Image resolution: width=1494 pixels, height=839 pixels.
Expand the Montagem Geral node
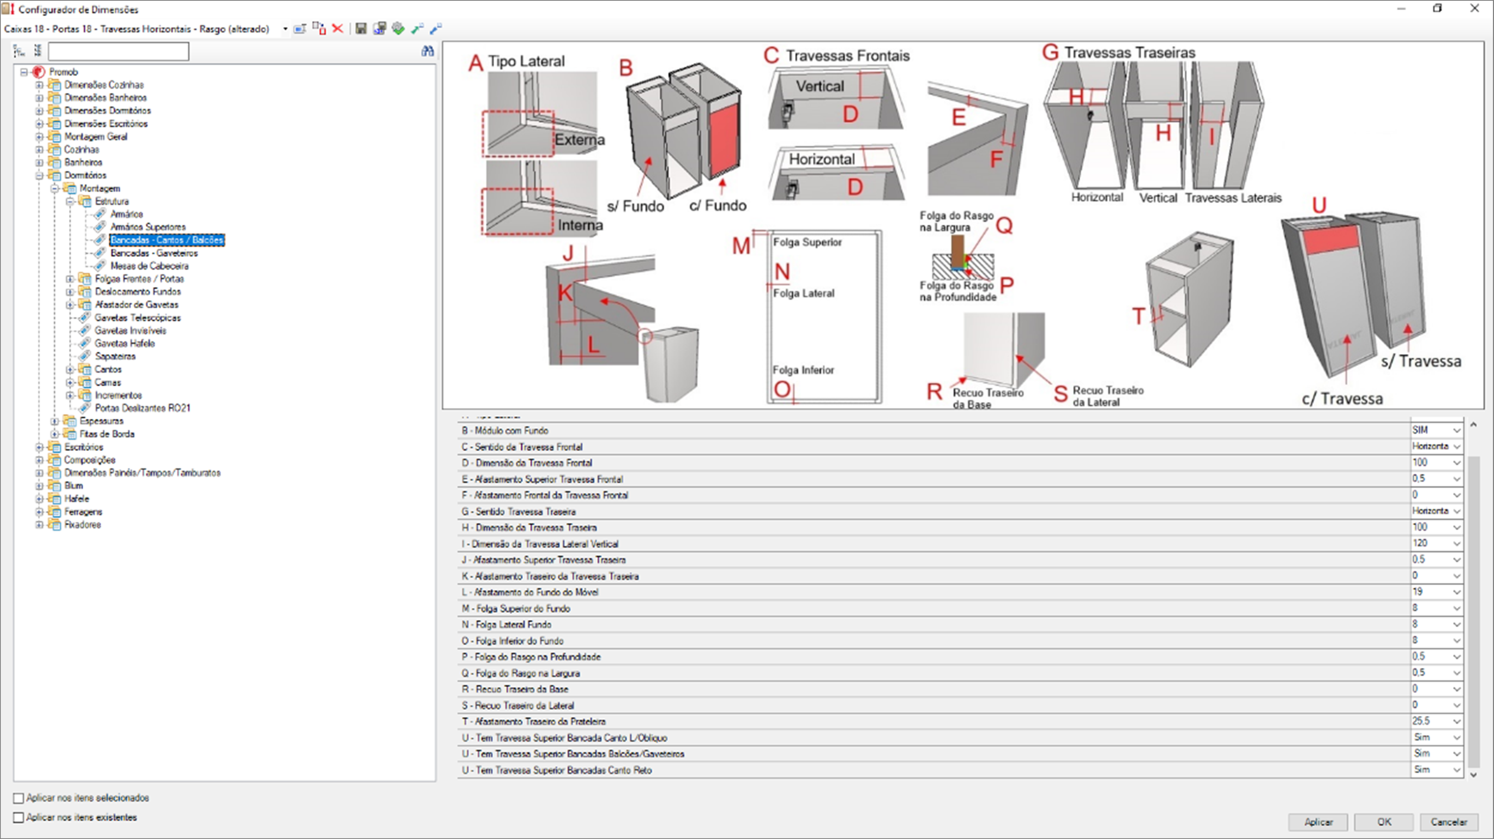pos(39,137)
